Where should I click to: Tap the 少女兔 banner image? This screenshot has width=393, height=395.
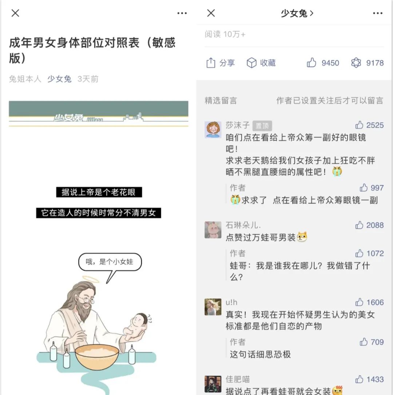pyautogui.click(x=99, y=113)
